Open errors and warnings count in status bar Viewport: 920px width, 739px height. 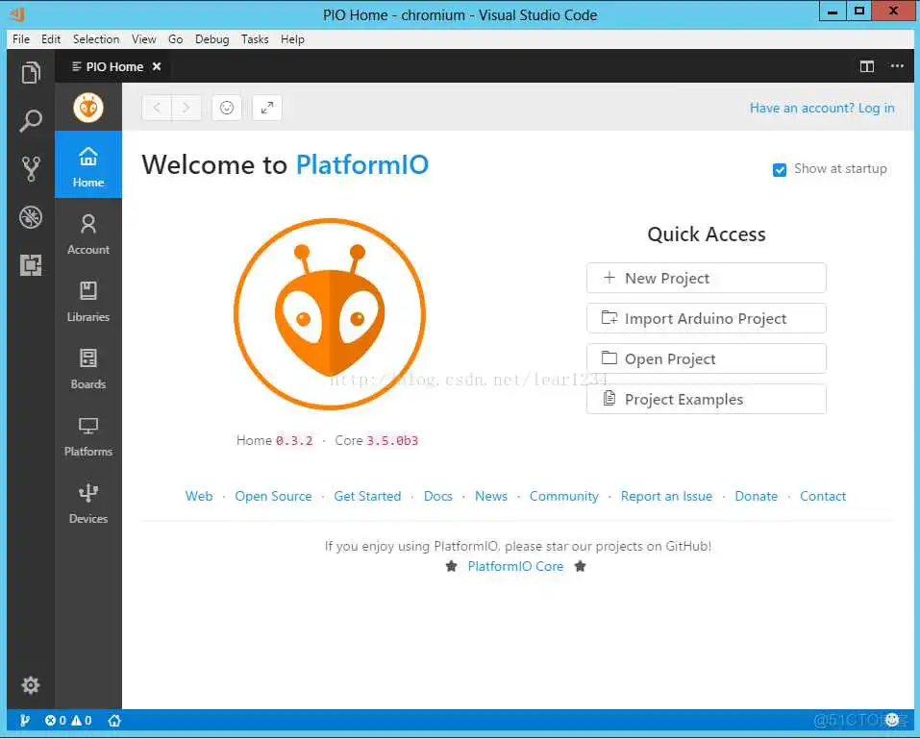pyautogui.click(x=68, y=720)
